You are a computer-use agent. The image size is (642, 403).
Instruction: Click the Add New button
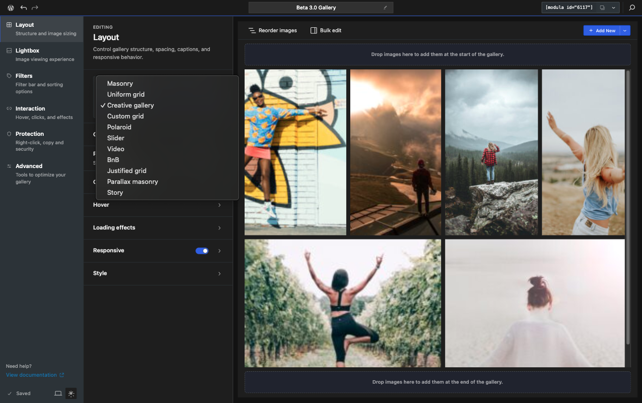point(601,31)
